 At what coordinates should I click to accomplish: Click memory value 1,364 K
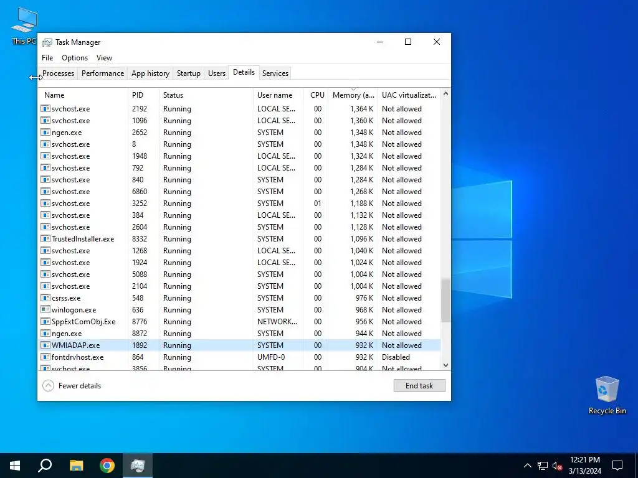point(361,109)
